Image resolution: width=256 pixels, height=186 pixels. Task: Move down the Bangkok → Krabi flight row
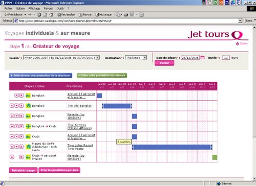16,126
